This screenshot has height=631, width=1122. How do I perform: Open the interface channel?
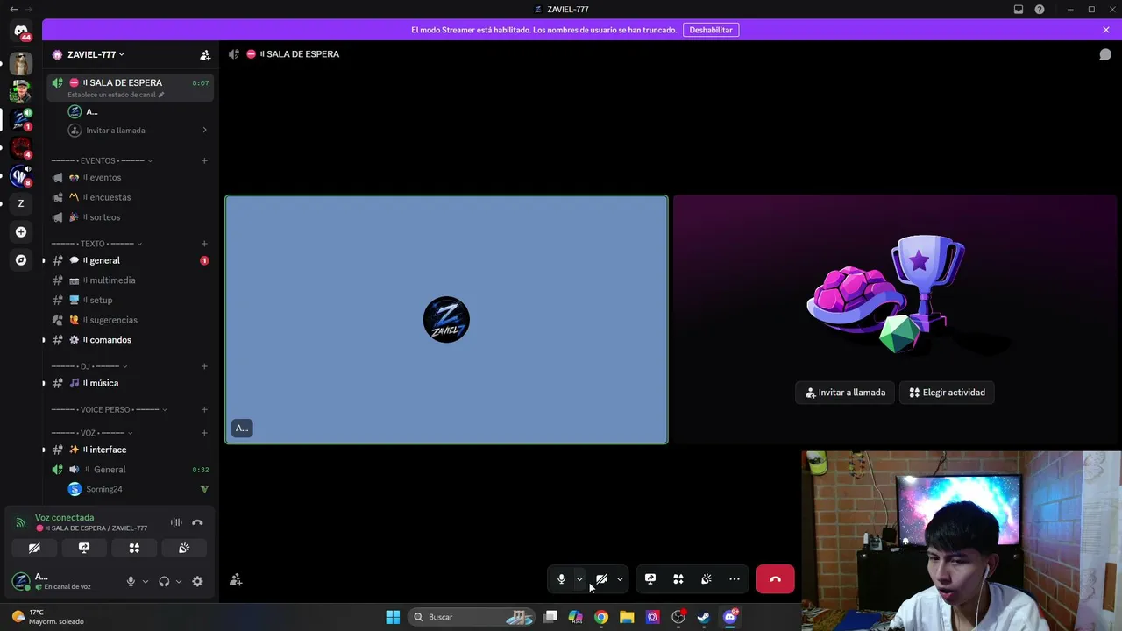130,450
